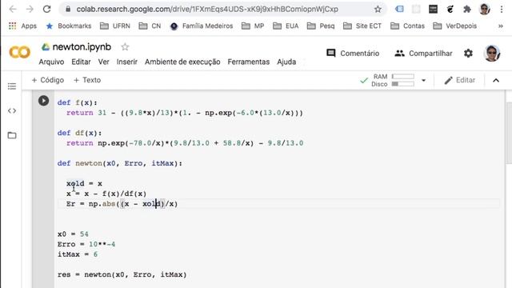
Task: Add a text cell with + Texto
Action: click(87, 80)
